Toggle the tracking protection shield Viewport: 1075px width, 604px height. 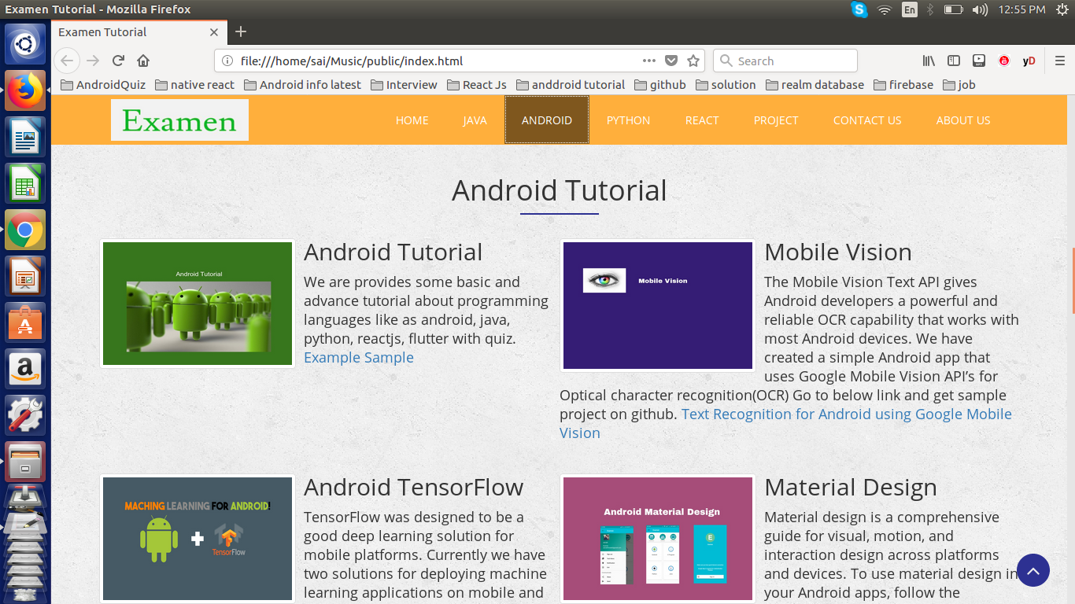click(x=670, y=61)
